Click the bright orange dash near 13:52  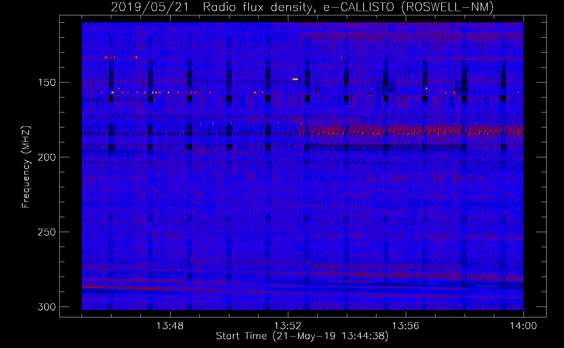[295, 79]
